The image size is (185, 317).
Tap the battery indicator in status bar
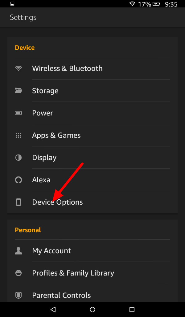156,4
